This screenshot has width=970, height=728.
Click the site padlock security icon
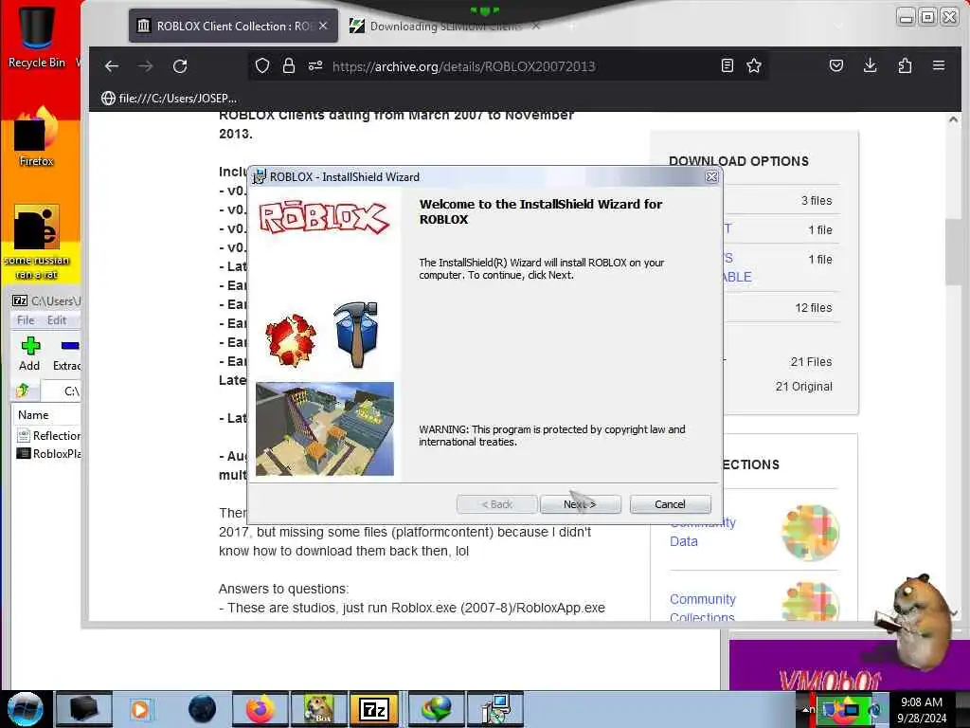coord(288,65)
